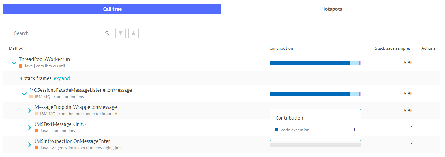Open actions menu for ThreadPool$Worker.run
Viewport: 445px width, 157px height.
point(428,63)
